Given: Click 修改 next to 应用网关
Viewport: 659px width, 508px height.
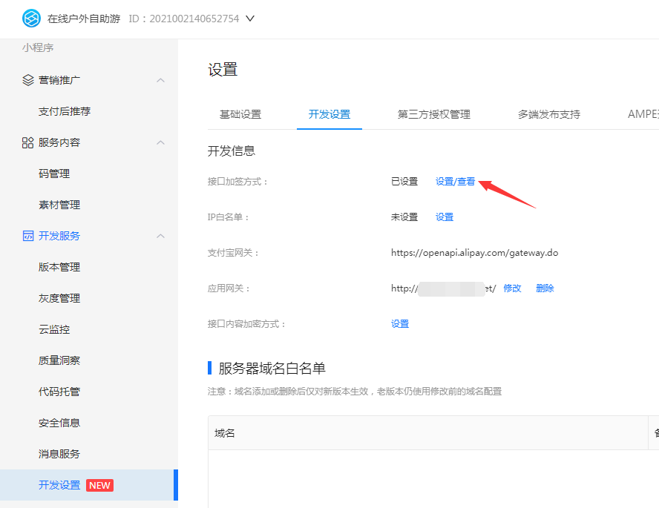Looking at the screenshot, I should pos(512,288).
